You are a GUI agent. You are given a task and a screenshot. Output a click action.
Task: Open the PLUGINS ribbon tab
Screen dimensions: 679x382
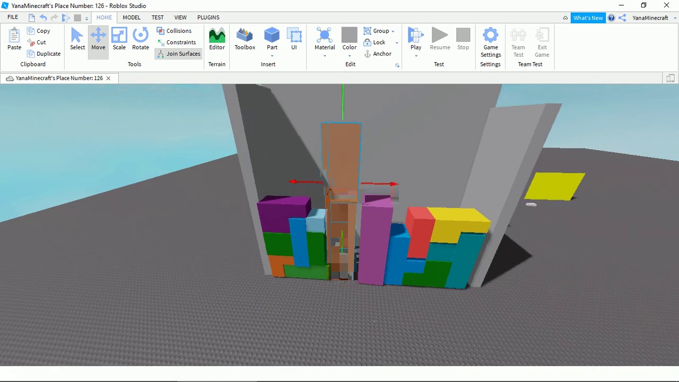point(208,18)
